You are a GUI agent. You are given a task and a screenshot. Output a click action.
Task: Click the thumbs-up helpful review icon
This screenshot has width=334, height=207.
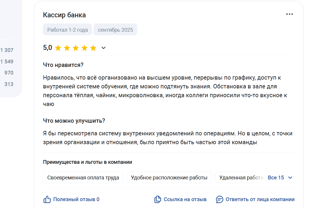[47, 199]
